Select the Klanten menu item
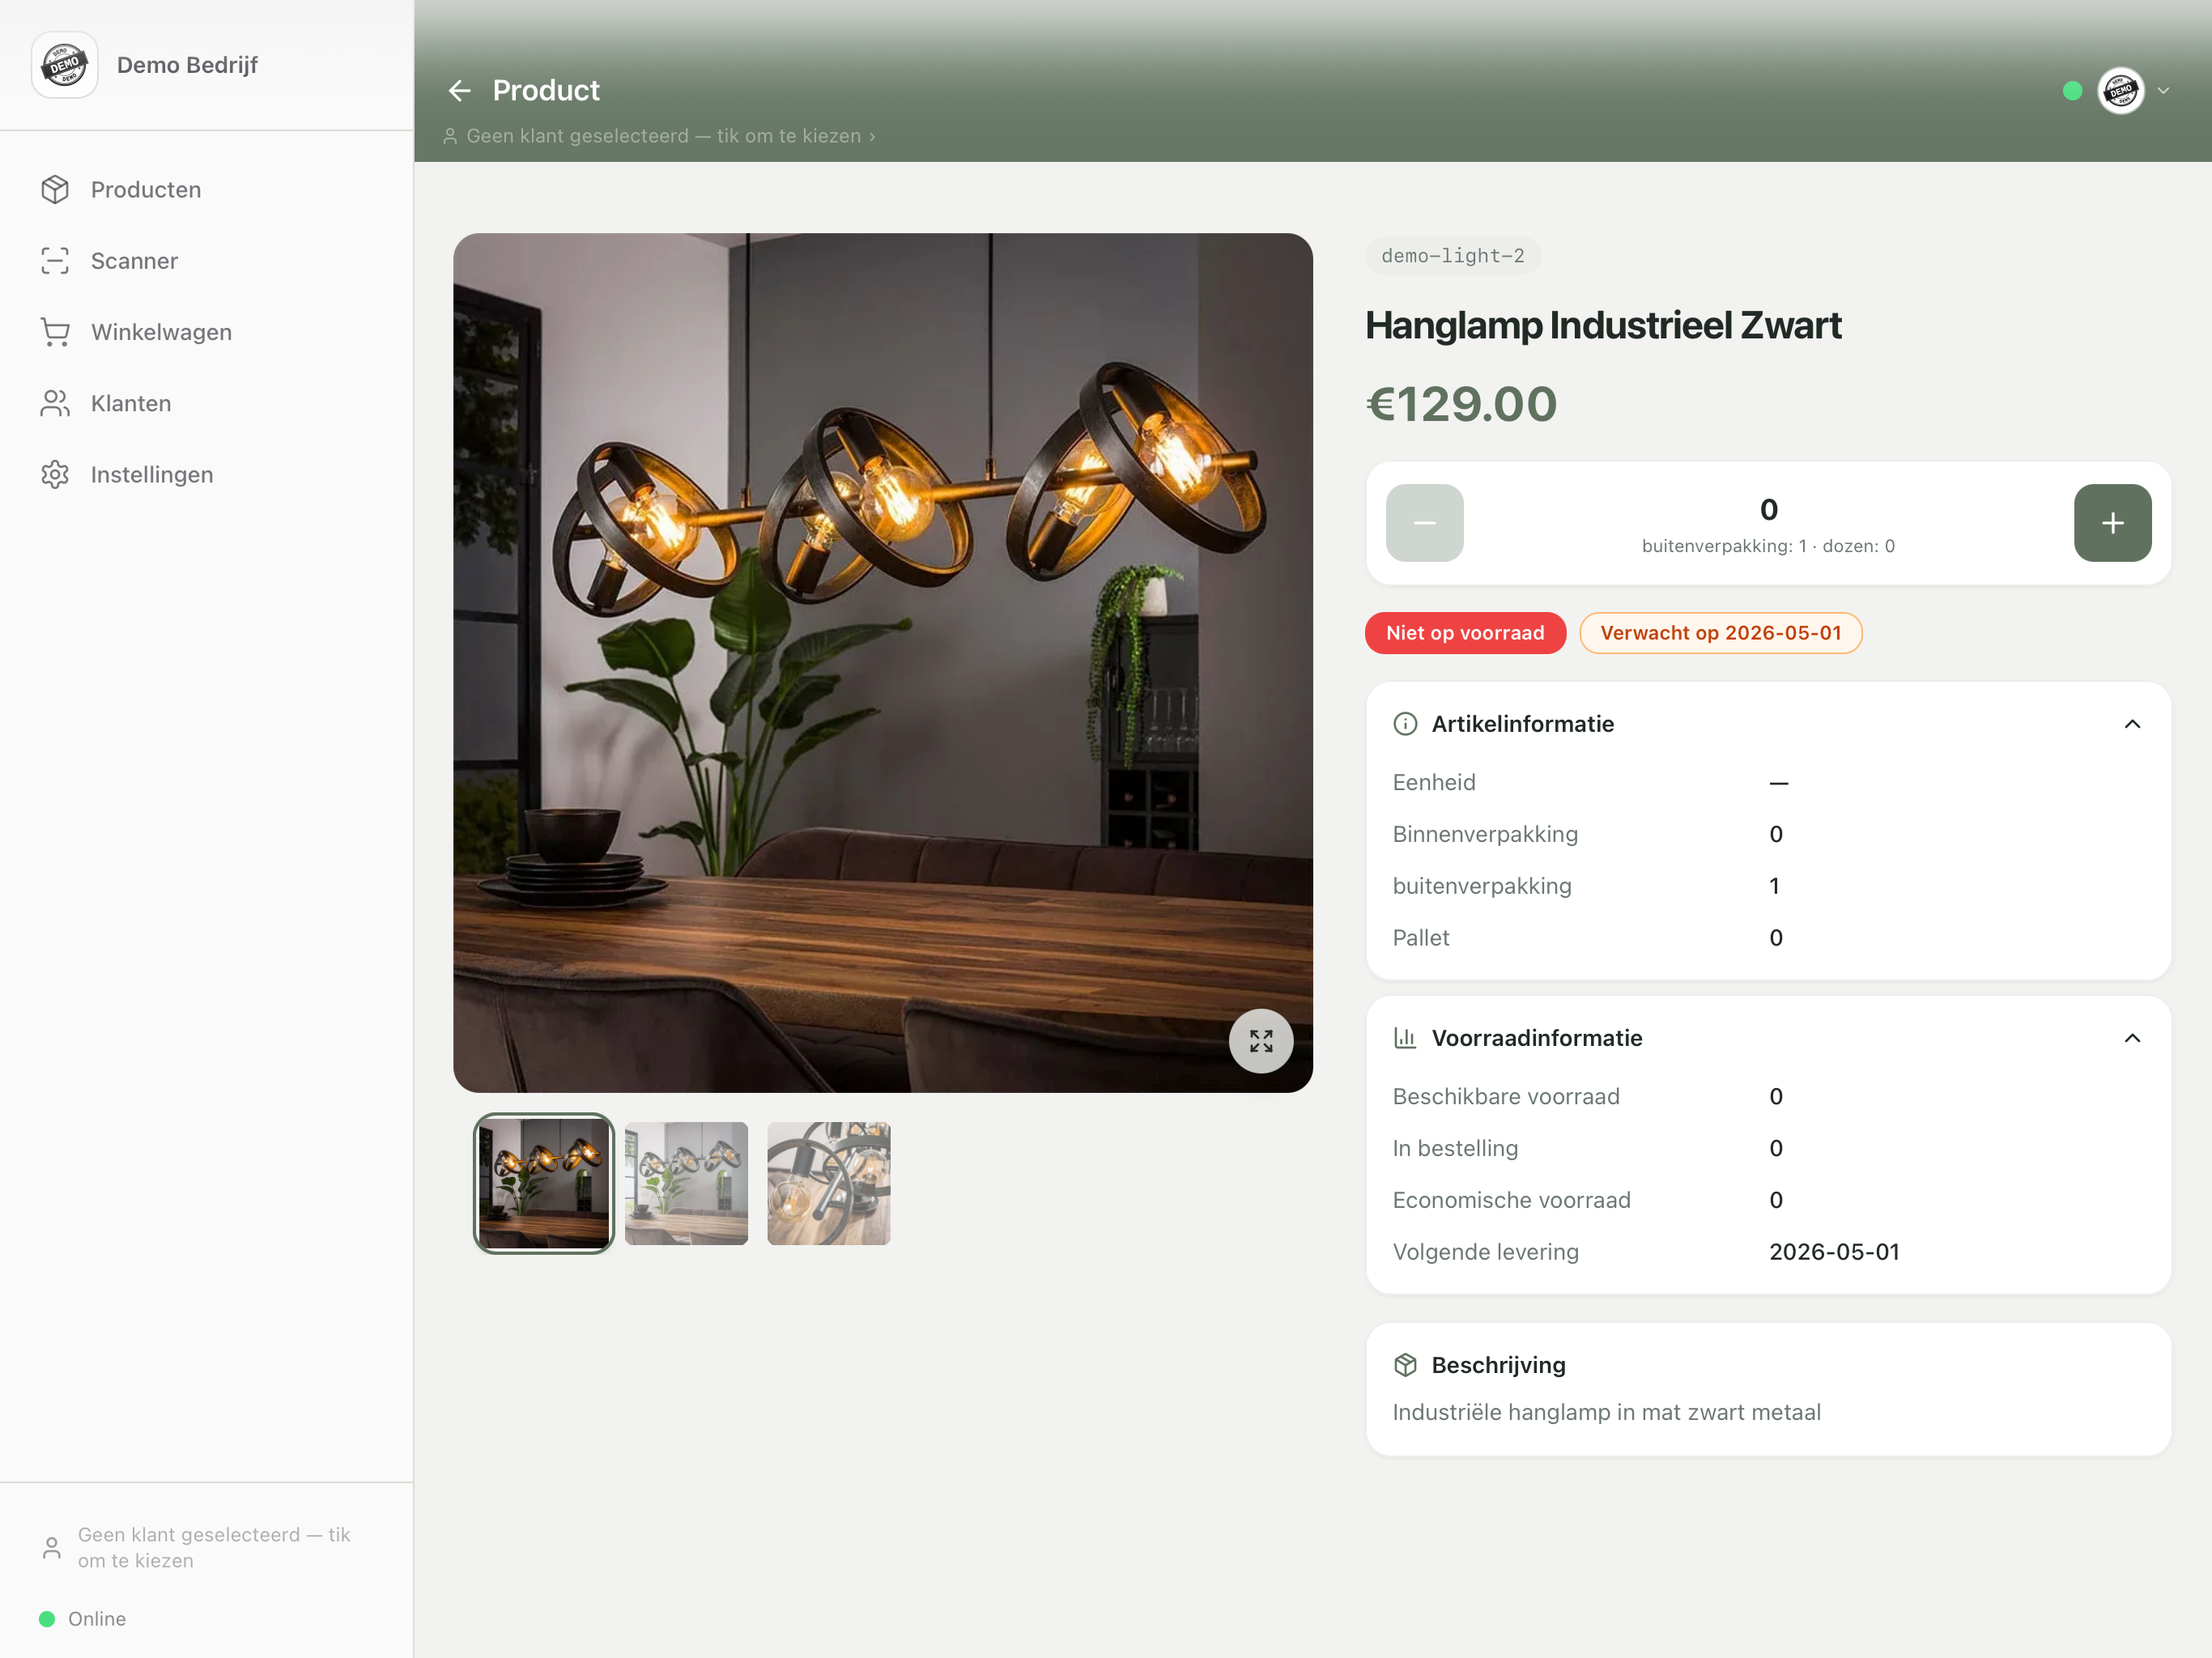Image resolution: width=2212 pixels, height=1658 pixels. (206, 403)
